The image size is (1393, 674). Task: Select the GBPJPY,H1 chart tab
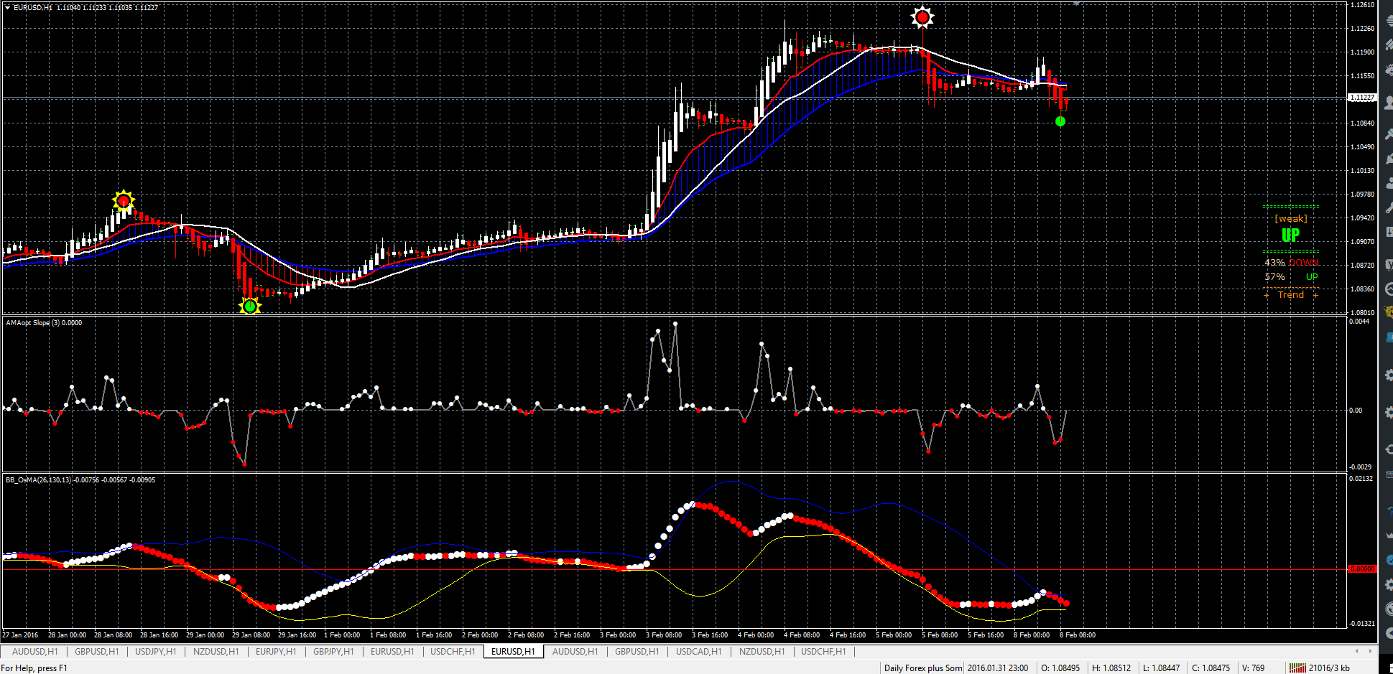(x=333, y=652)
